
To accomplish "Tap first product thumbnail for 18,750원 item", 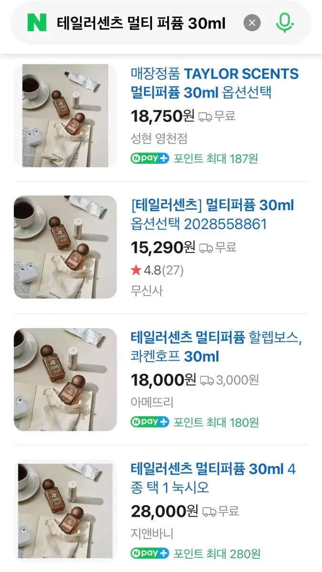I will coord(65,116).
